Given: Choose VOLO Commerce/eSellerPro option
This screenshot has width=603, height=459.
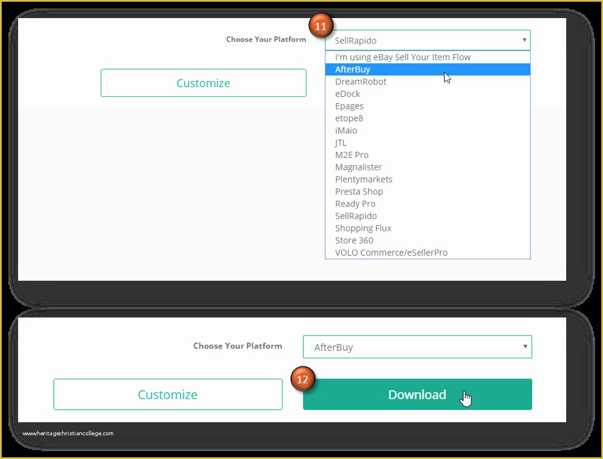Looking at the screenshot, I should [x=427, y=252].
